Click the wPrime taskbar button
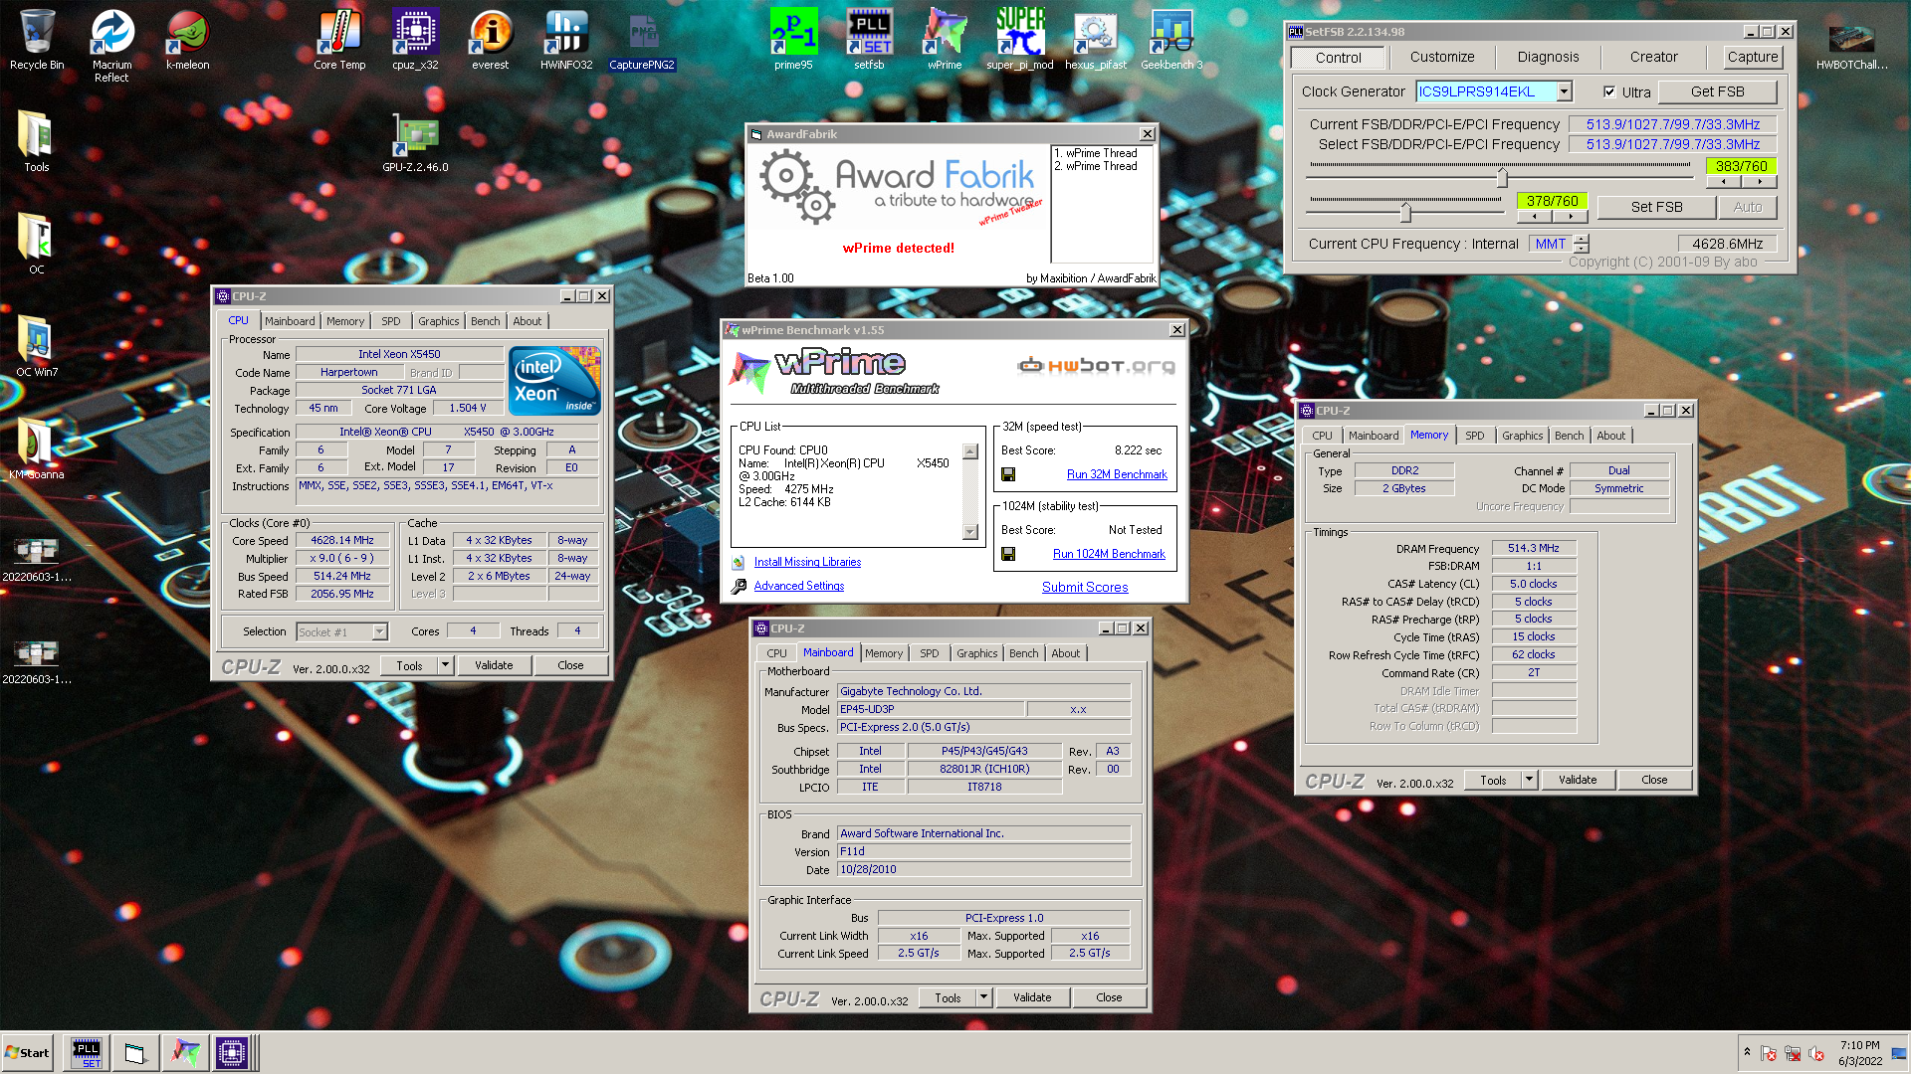The image size is (1911, 1074). click(x=184, y=1052)
